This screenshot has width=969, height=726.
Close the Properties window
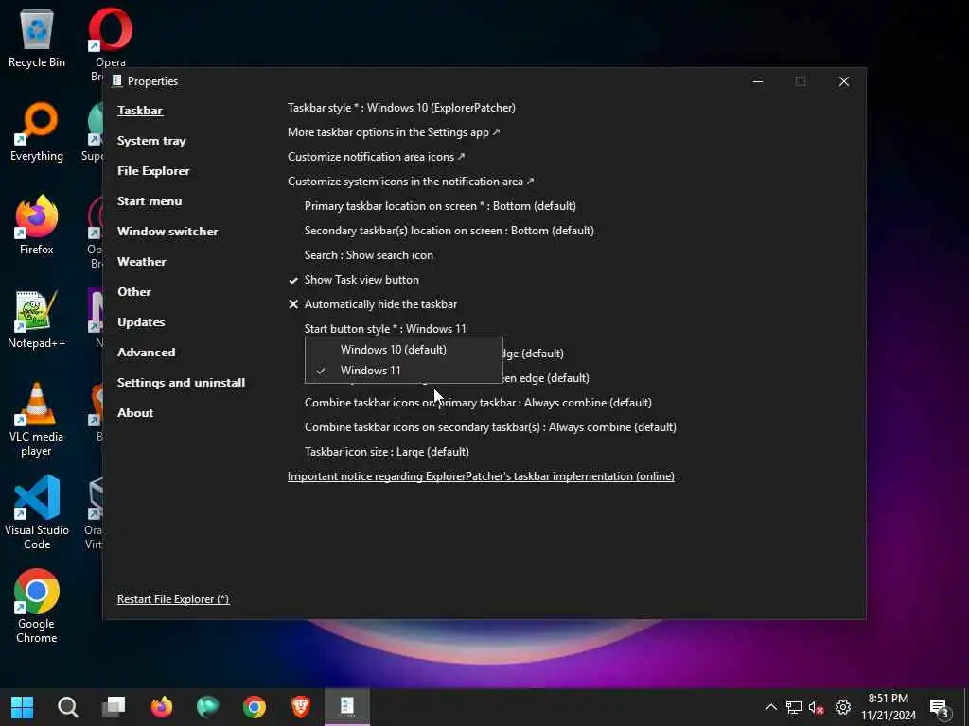point(843,81)
